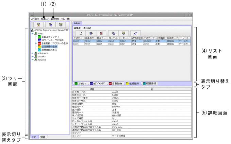Select ログインユーザの登録 in the tree
This screenshot has height=144, width=231.
click(x=51, y=40)
